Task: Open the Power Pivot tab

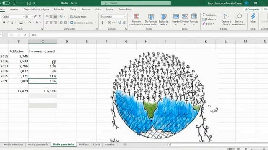Action: click(x=125, y=10)
